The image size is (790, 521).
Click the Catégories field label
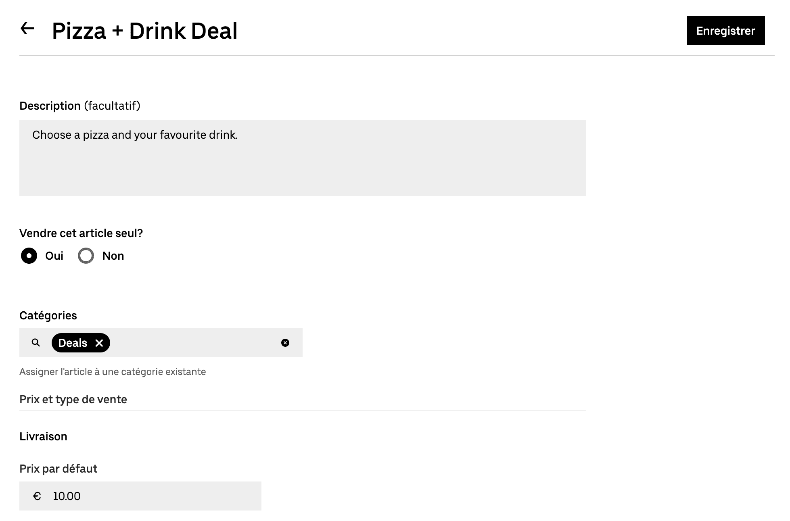[48, 315]
